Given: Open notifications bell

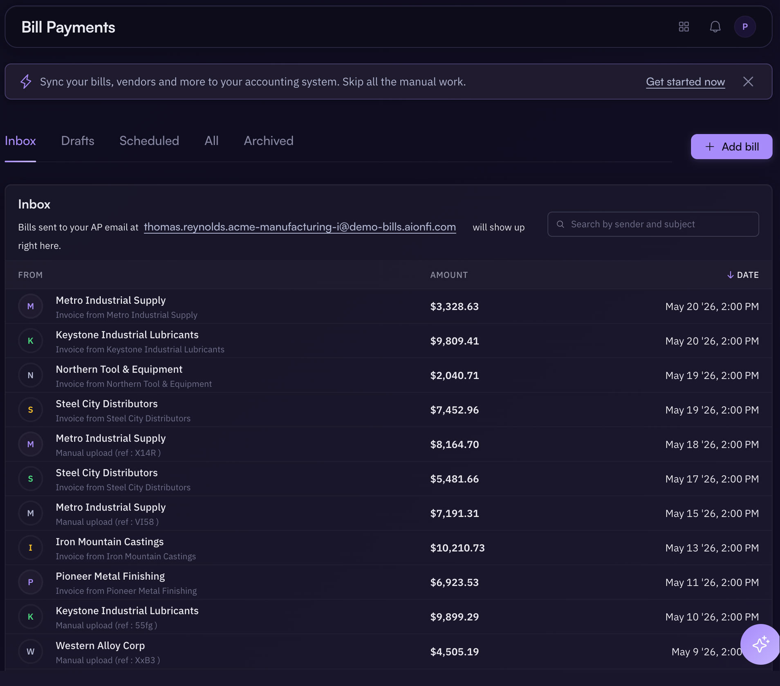Looking at the screenshot, I should (715, 27).
